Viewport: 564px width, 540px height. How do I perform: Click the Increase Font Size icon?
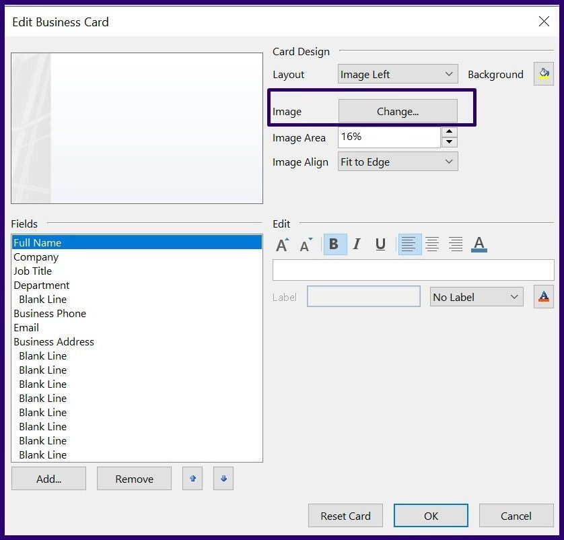pos(283,244)
